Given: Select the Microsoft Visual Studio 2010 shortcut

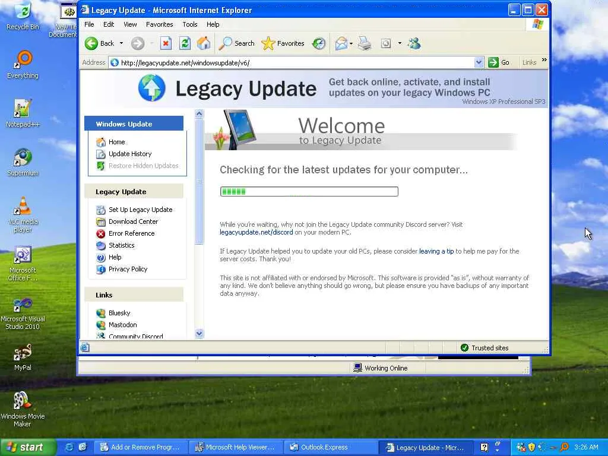Looking at the screenshot, I should click(23, 313).
